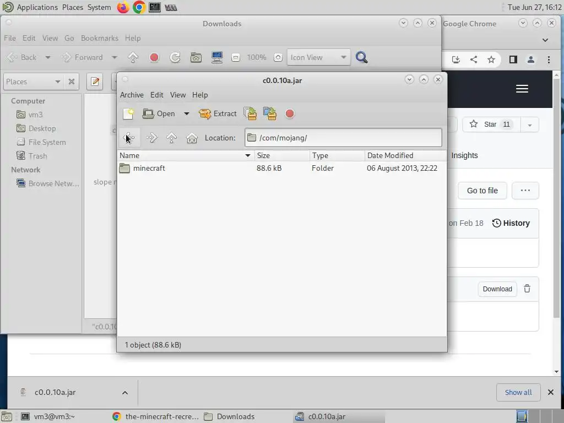The height and width of the screenshot is (423, 564).
Task: Sort by the Size column header
Action: click(x=282, y=155)
